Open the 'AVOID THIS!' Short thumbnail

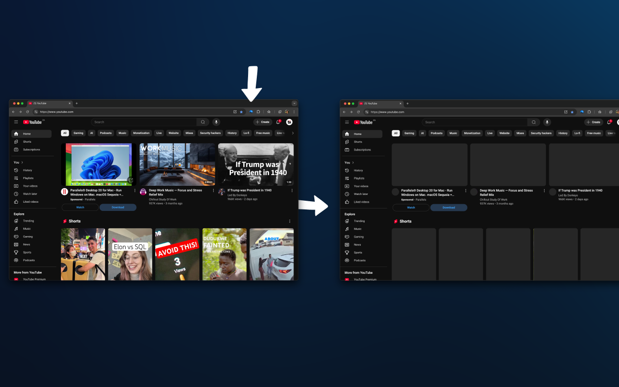coord(177,254)
